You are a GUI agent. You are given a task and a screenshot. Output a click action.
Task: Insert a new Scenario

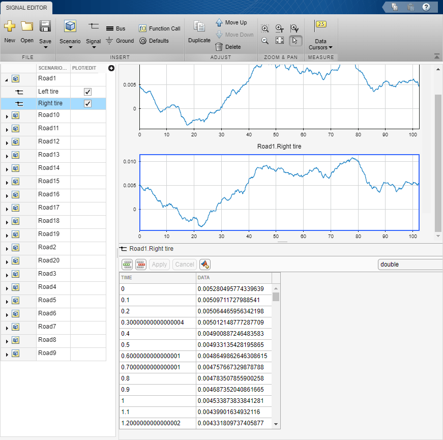coord(70,27)
